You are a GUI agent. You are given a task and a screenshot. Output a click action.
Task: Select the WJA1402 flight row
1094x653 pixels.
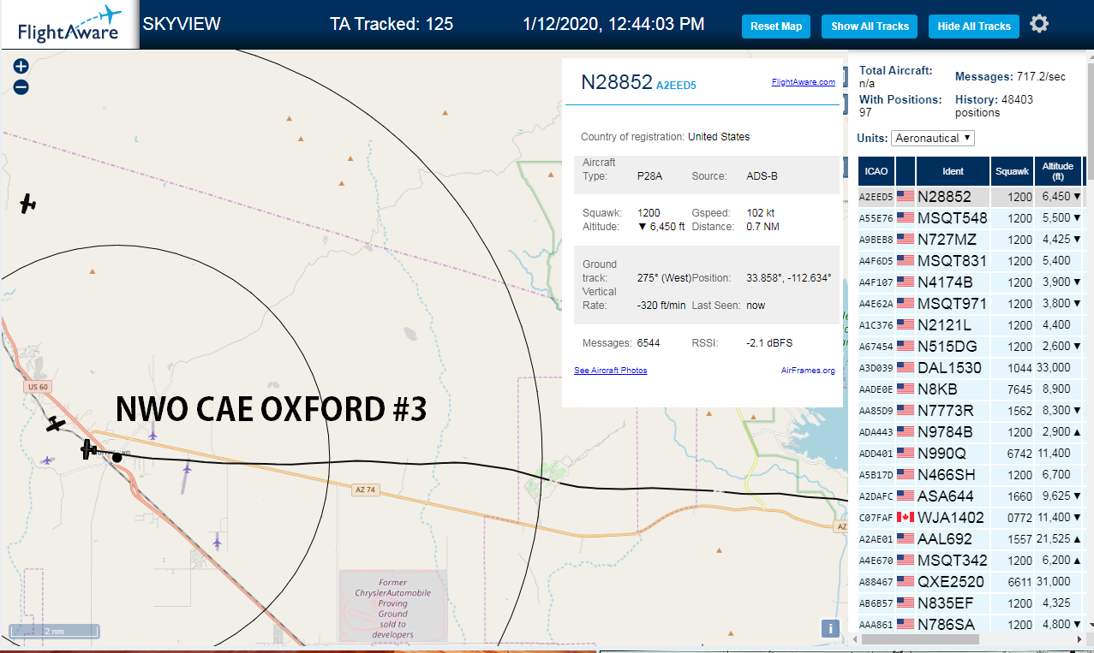pyautogui.click(x=971, y=517)
